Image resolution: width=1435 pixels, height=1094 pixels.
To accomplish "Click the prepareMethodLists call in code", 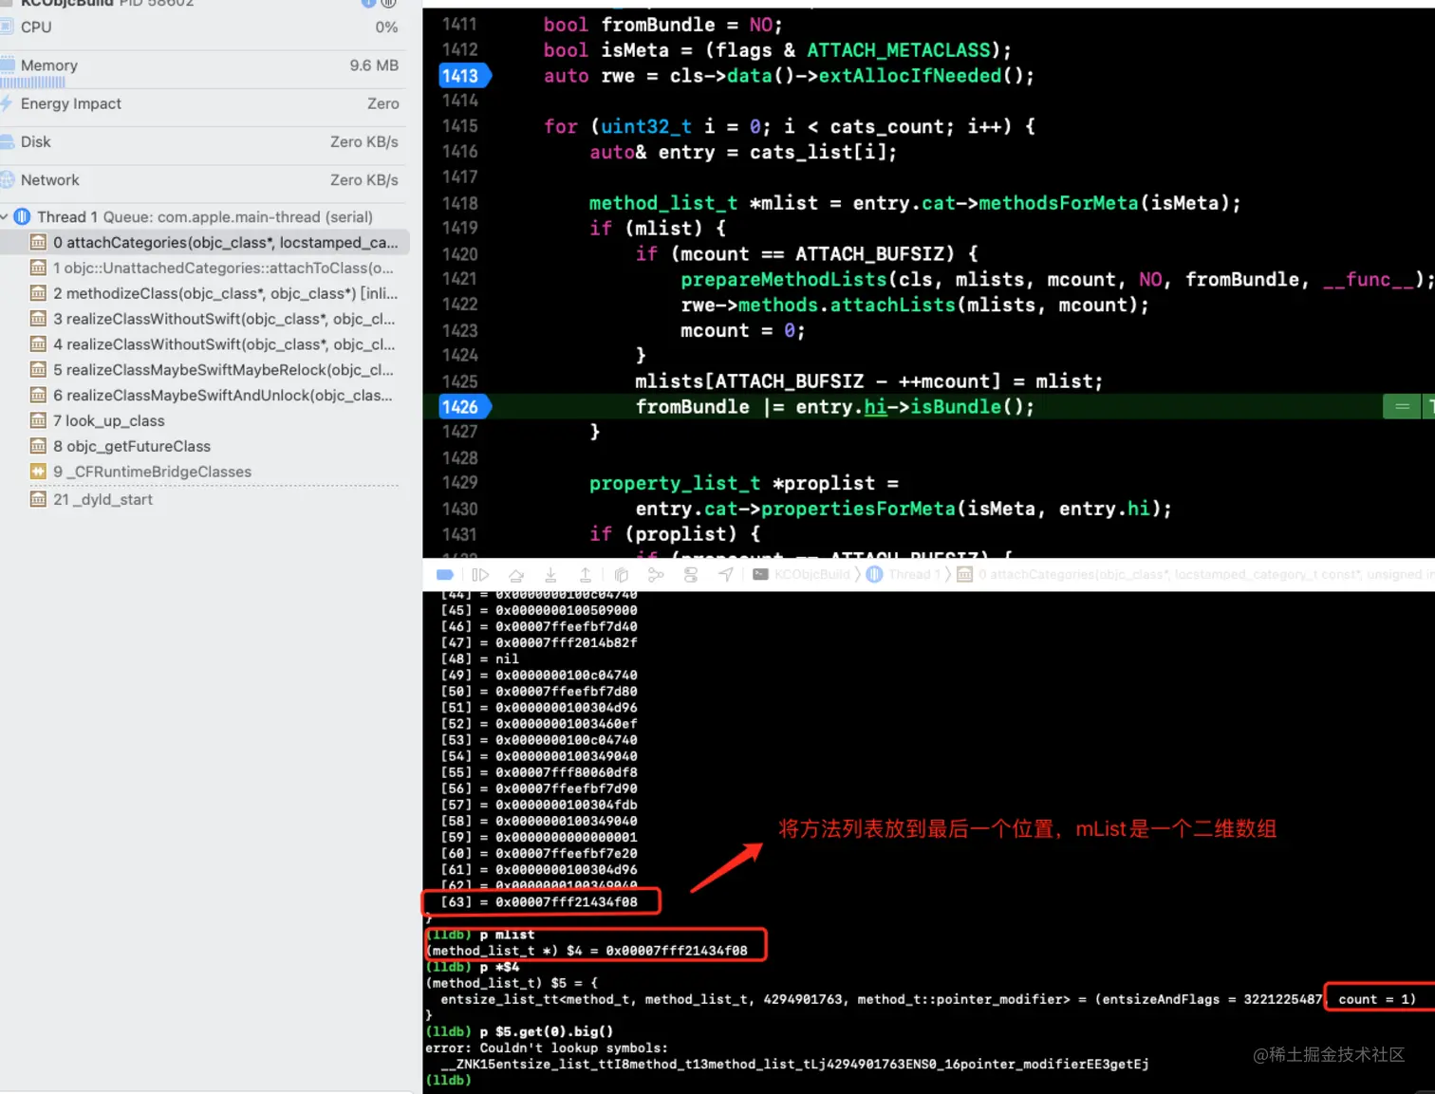I will click(x=784, y=280).
